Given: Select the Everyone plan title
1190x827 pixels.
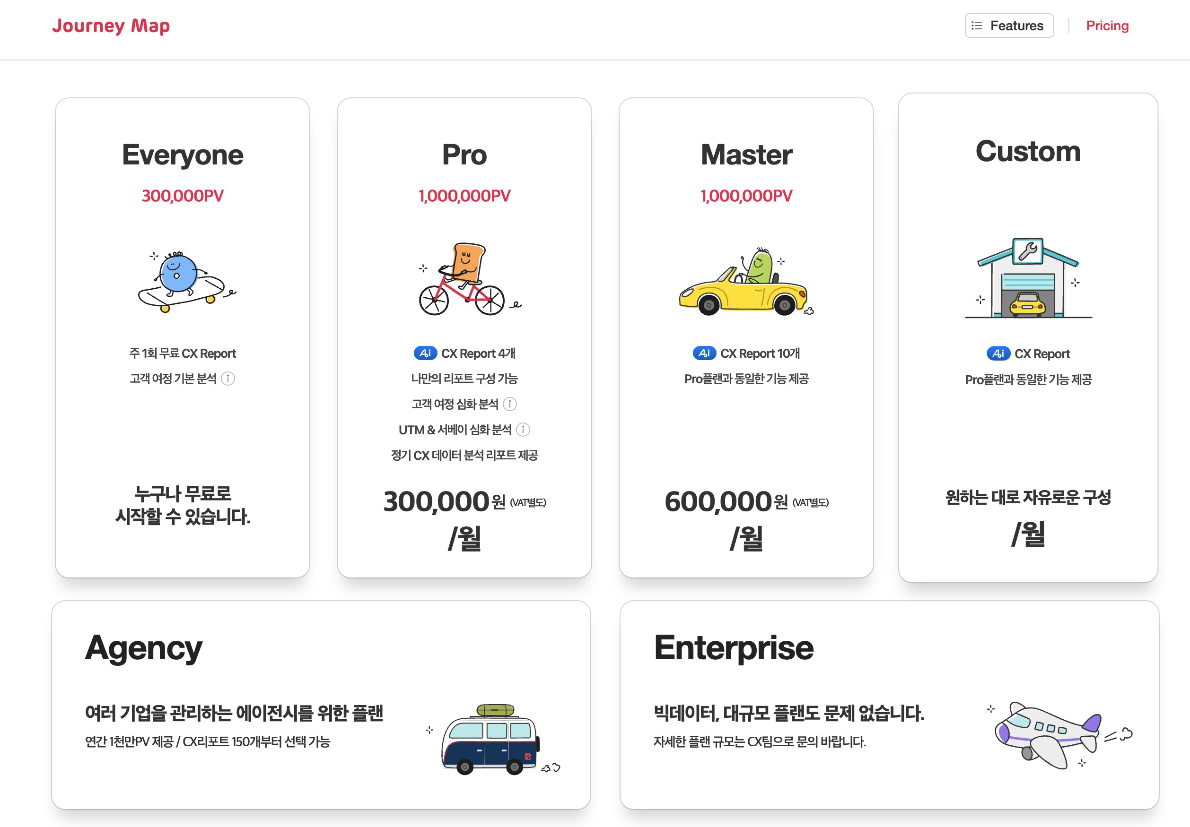Looking at the screenshot, I should coord(183,155).
